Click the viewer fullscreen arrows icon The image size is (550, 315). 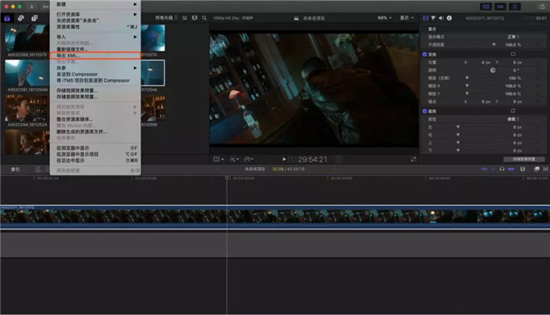[413, 159]
